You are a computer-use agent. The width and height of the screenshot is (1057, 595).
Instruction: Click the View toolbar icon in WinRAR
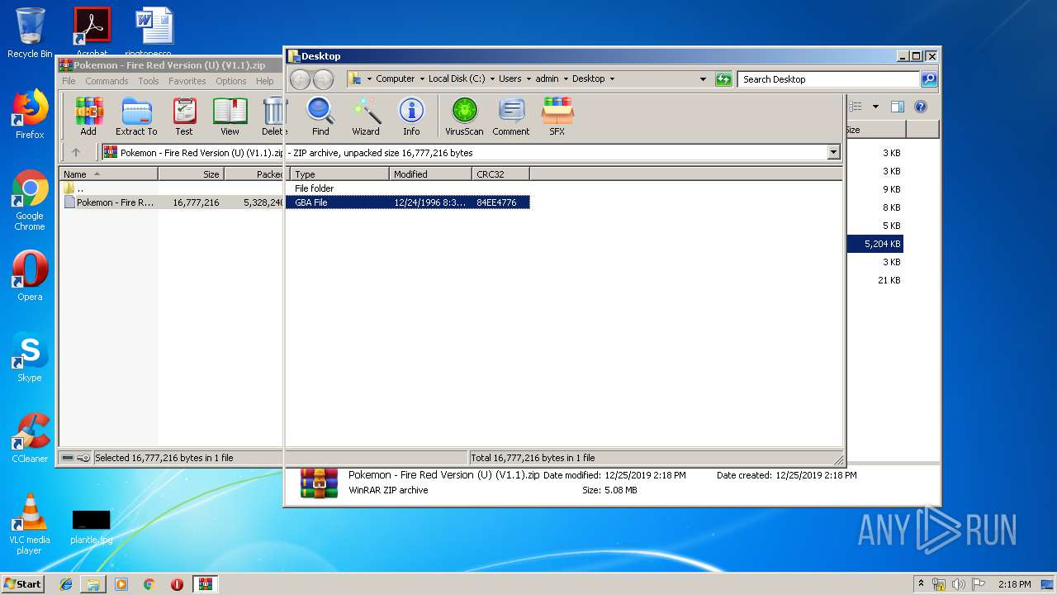click(x=230, y=117)
